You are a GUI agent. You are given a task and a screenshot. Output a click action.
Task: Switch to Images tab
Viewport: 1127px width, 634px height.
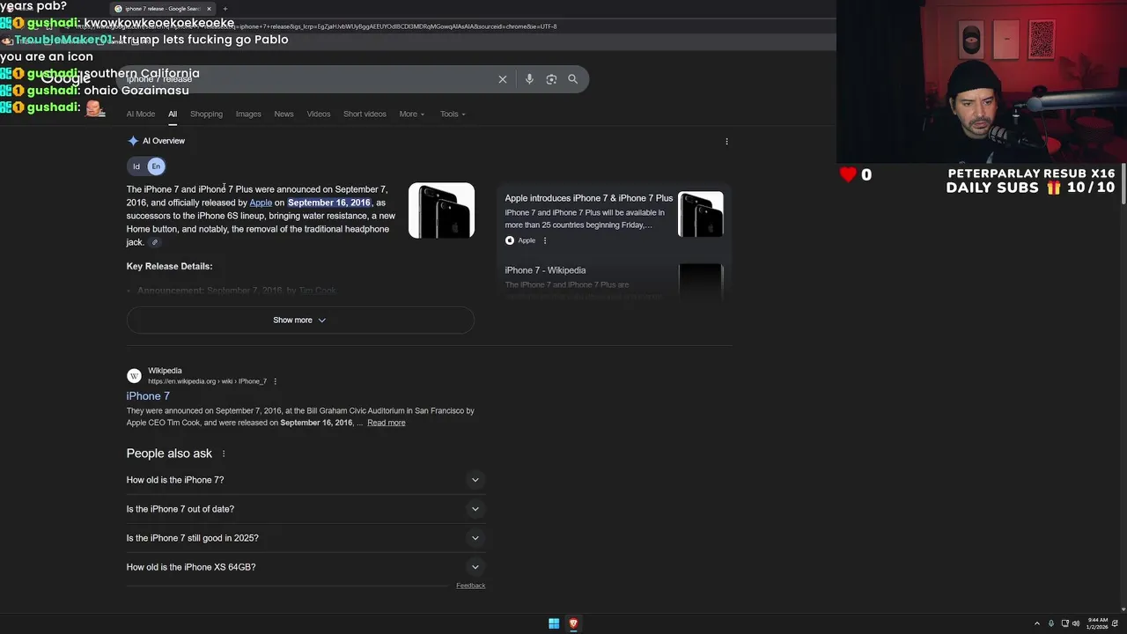coord(248,114)
